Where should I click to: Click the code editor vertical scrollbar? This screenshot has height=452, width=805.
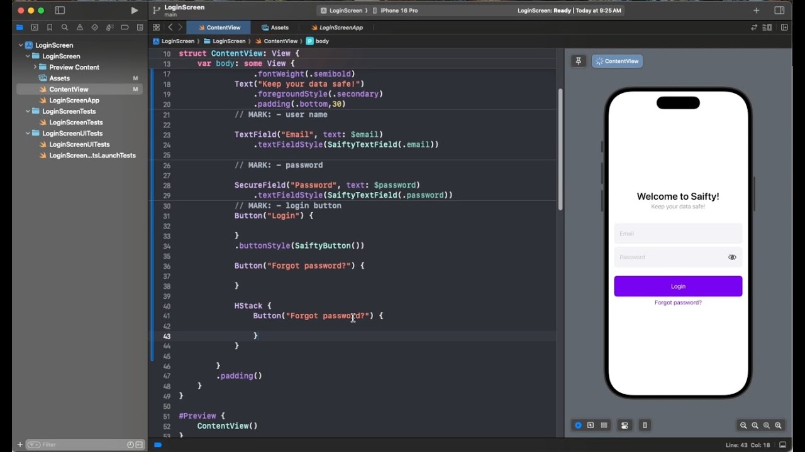point(559,149)
